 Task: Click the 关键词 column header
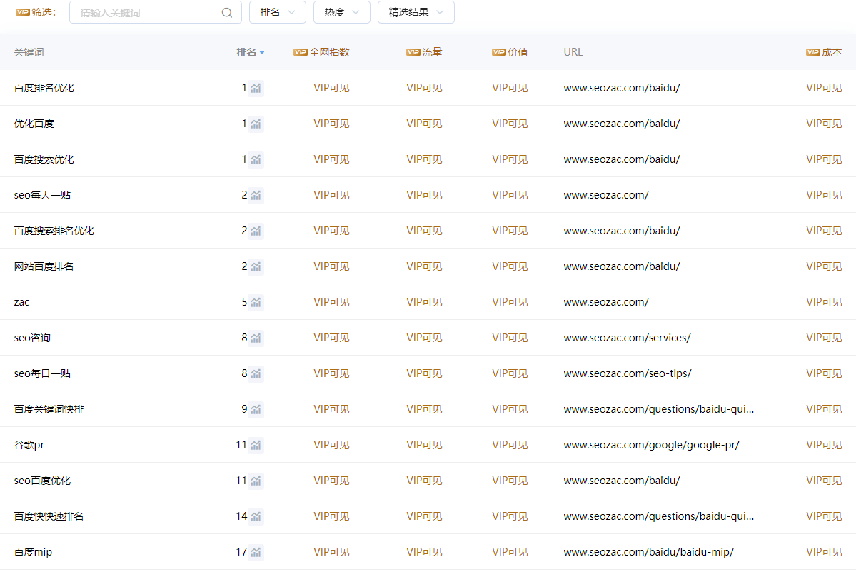tap(29, 52)
